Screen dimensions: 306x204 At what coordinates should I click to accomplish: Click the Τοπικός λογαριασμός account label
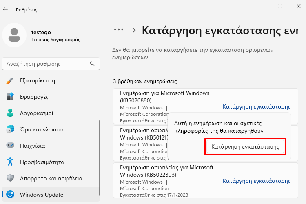point(56,40)
